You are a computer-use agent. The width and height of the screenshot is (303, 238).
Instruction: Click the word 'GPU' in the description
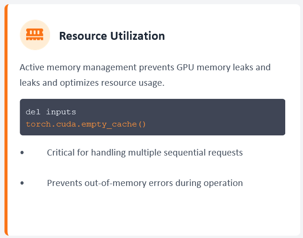(x=186, y=67)
